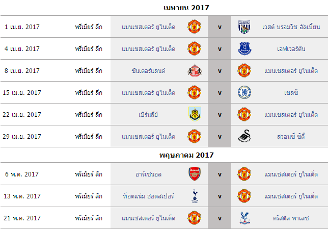Open the เวสต์ บรอมวิช อัลเบี้ยน team link
The image size is (328, 229).
point(291,27)
